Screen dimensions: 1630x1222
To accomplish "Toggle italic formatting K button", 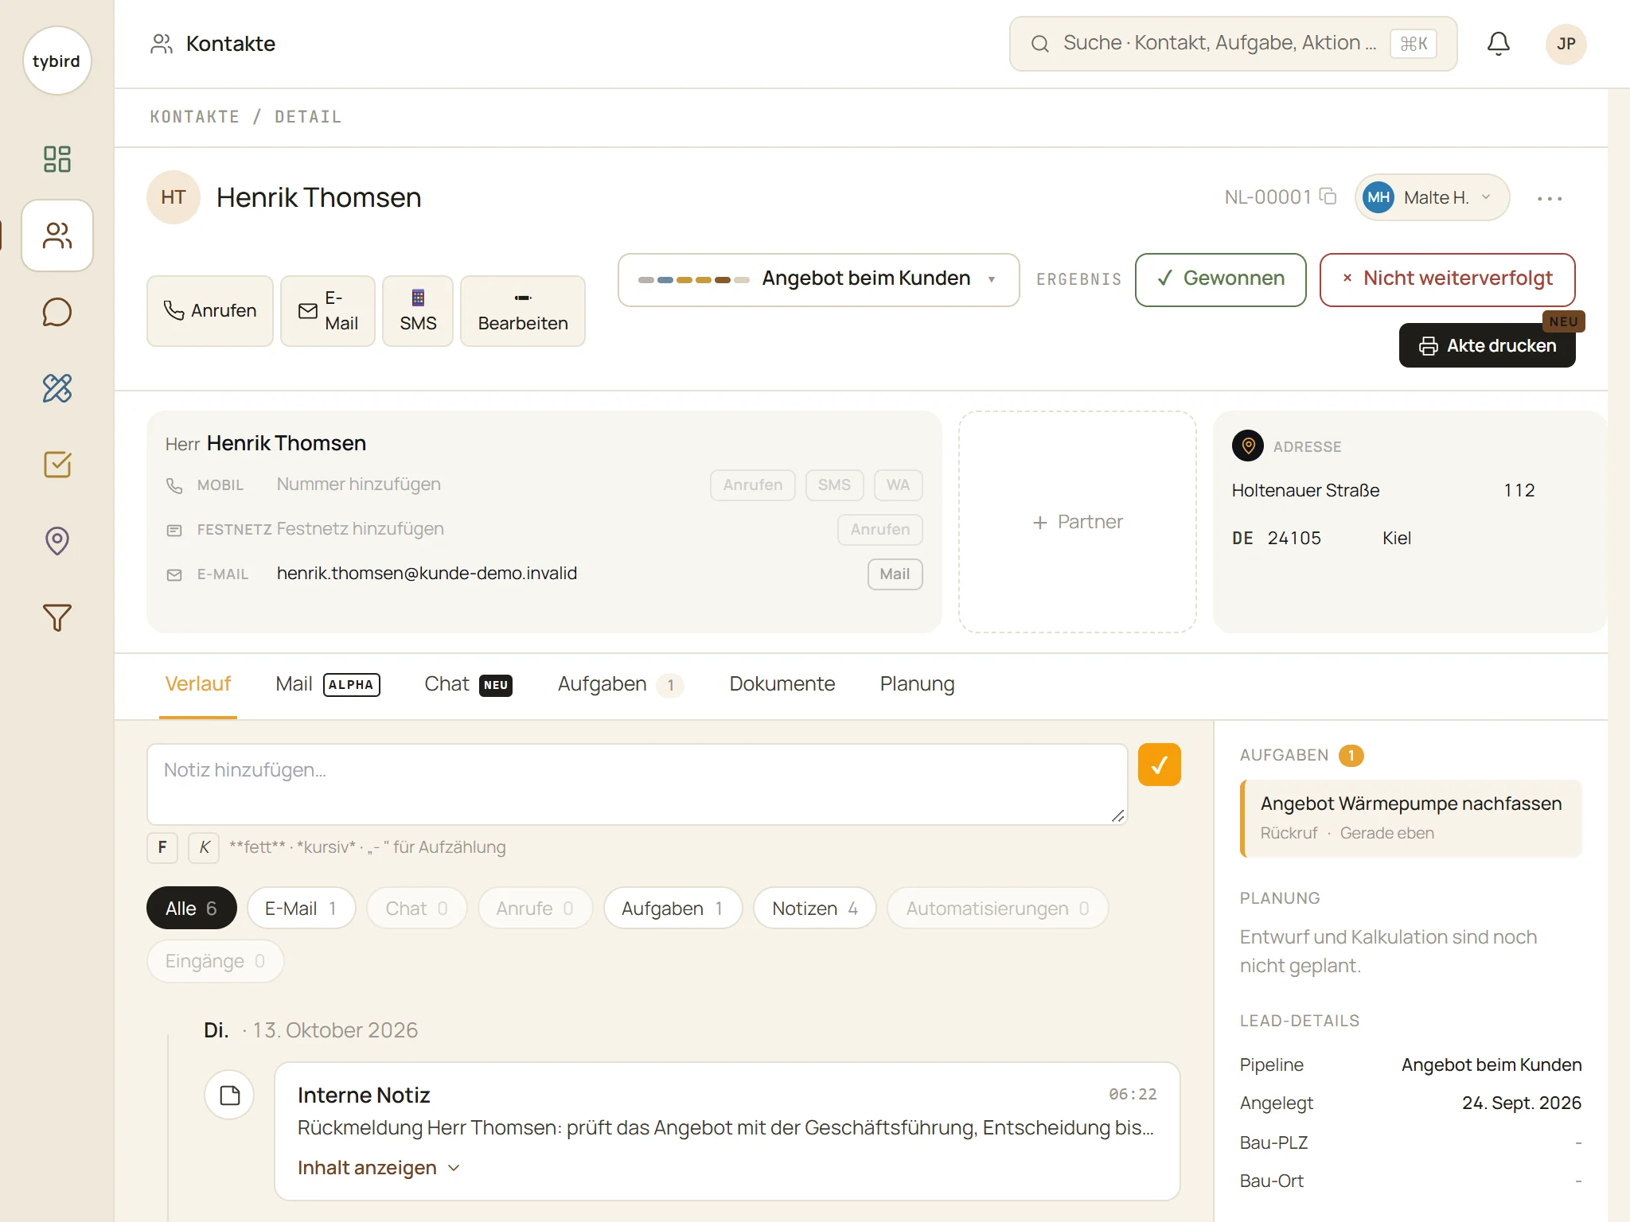I will tap(204, 847).
